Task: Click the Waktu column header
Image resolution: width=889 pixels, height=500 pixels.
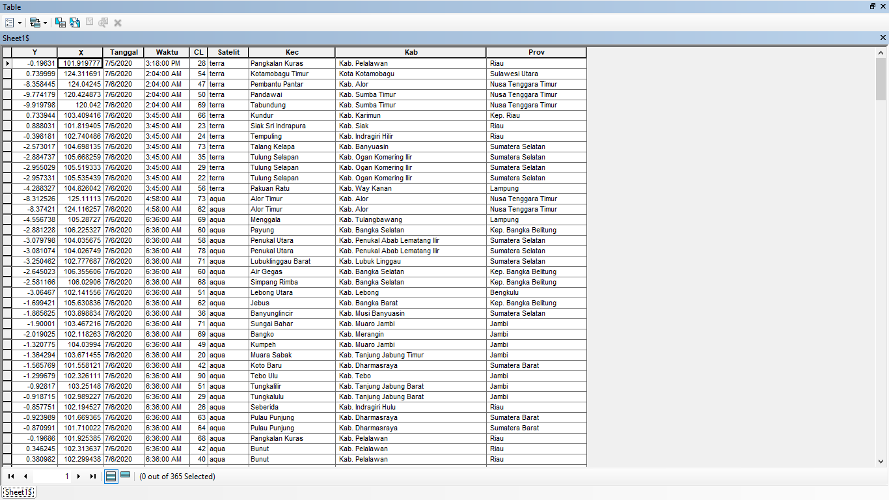Action: click(167, 52)
